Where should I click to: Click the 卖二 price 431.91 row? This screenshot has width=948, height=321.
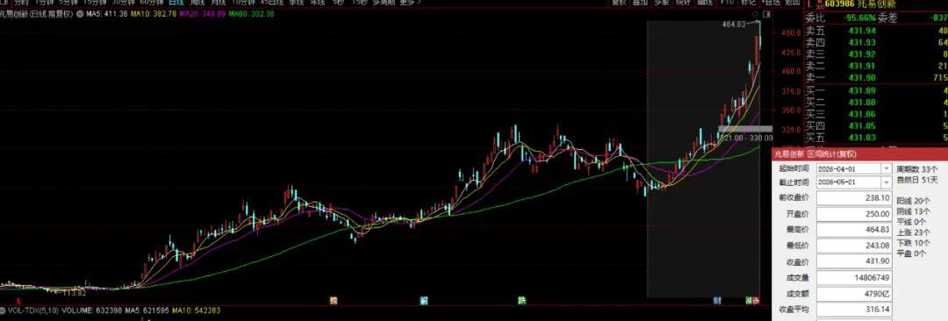[x=876, y=65]
